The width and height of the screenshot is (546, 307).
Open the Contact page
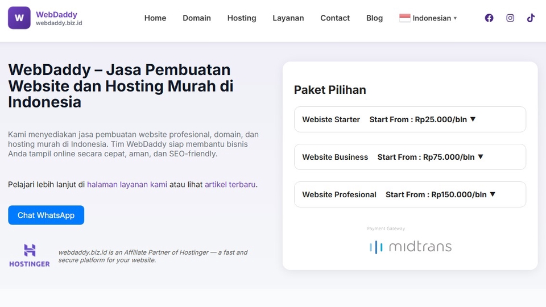(x=335, y=18)
